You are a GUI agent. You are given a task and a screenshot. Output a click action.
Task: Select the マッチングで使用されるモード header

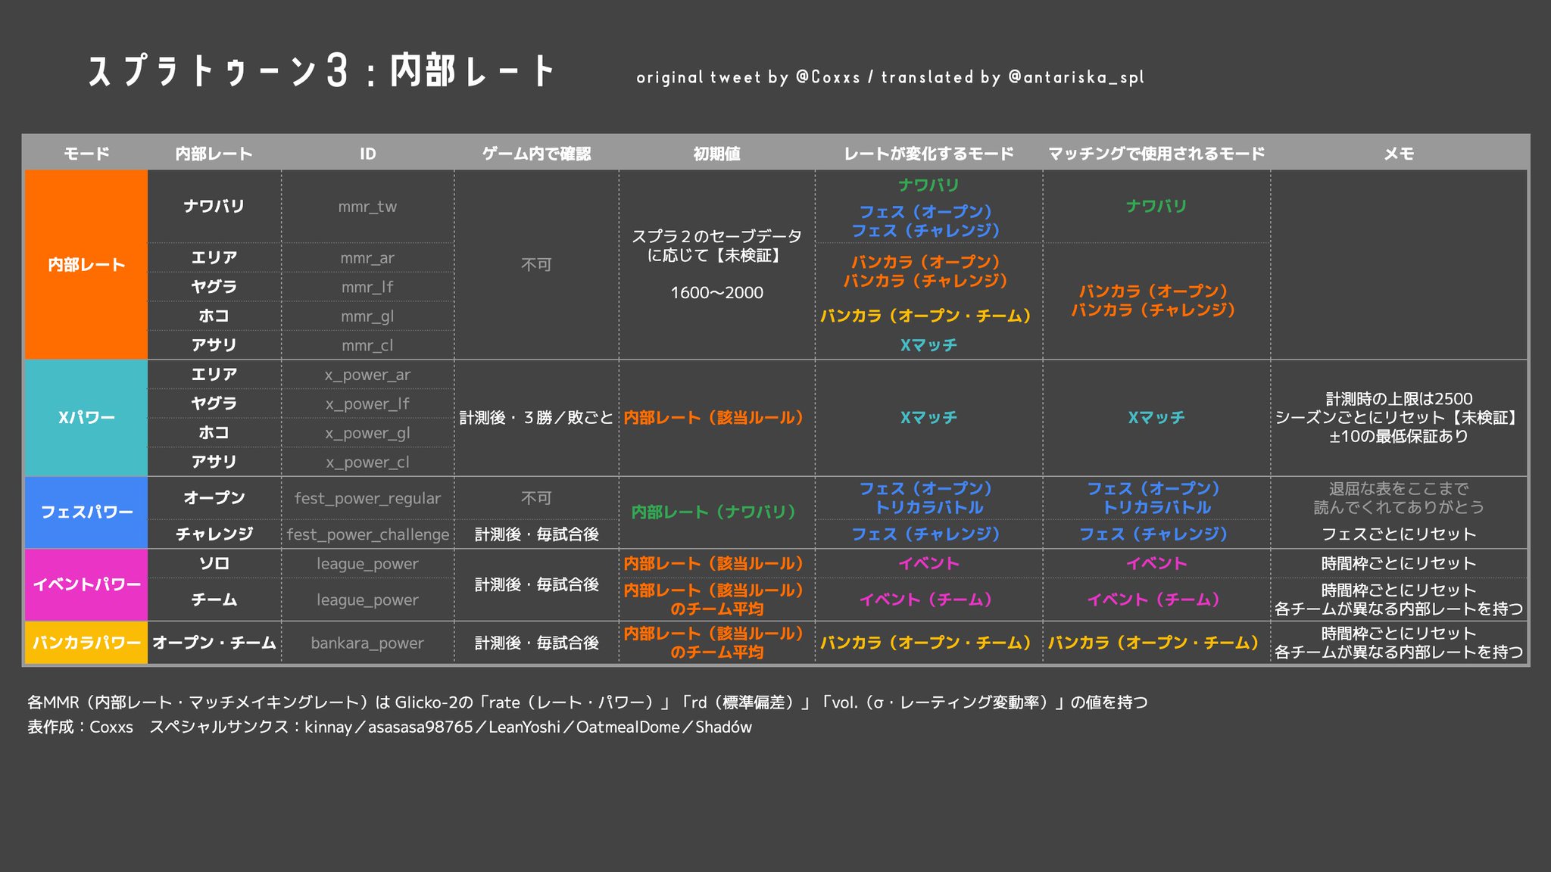[x=1156, y=154]
